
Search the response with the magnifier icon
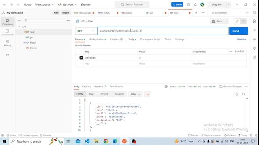244,94
